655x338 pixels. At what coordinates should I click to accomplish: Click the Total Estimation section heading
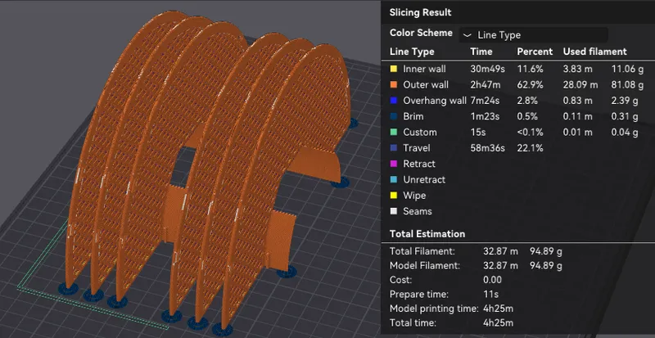pos(427,234)
